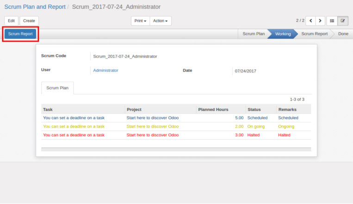The width and height of the screenshot is (353, 204).
Task: Open the Action dropdown
Action: 160,21
